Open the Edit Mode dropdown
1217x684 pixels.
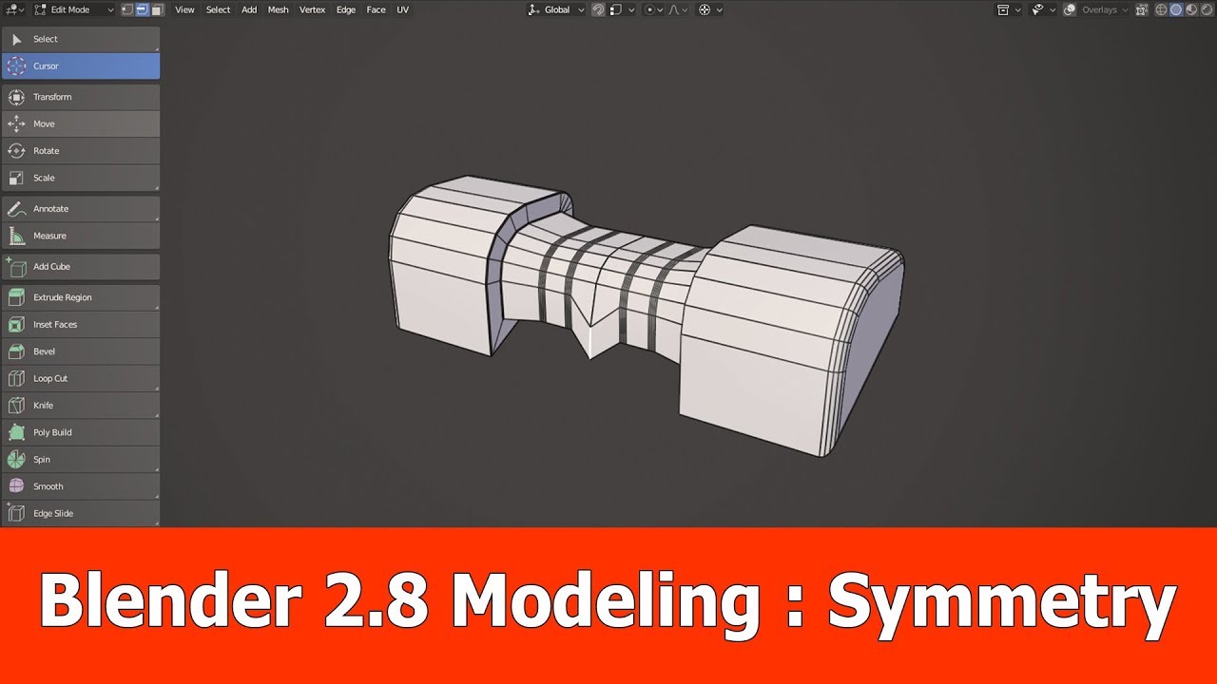(73, 9)
